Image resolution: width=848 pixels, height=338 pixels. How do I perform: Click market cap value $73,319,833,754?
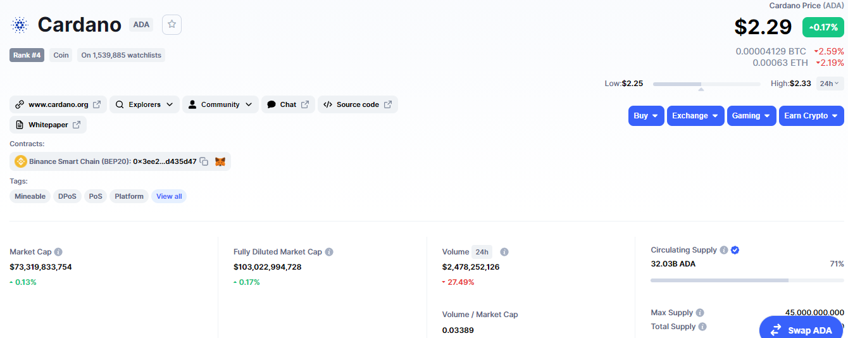[41, 267]
